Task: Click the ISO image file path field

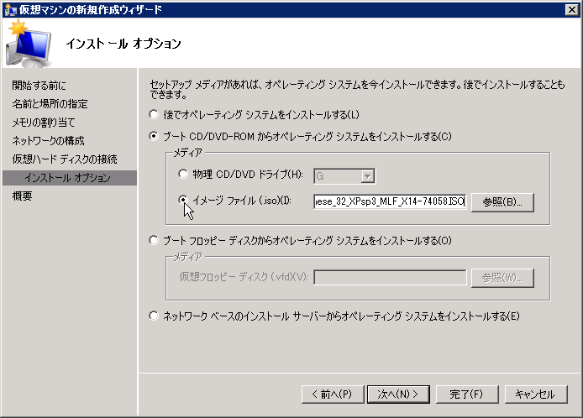Action: (x=390, y=201)
